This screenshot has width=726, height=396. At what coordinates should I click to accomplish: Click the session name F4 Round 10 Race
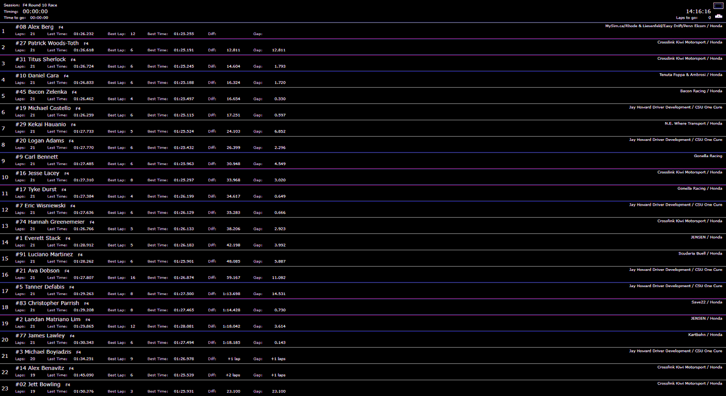40,5
